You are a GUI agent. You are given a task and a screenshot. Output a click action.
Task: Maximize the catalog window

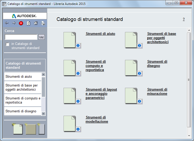176,3
